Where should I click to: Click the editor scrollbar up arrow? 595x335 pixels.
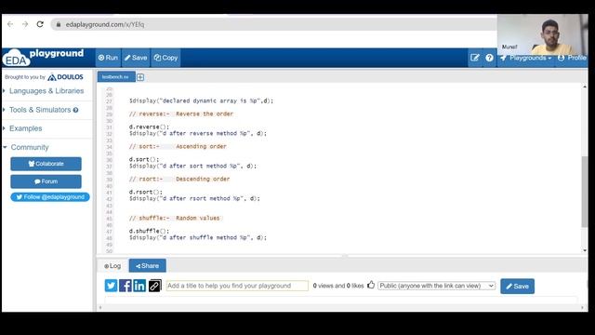pyautogui.click(x=585, y=87)
